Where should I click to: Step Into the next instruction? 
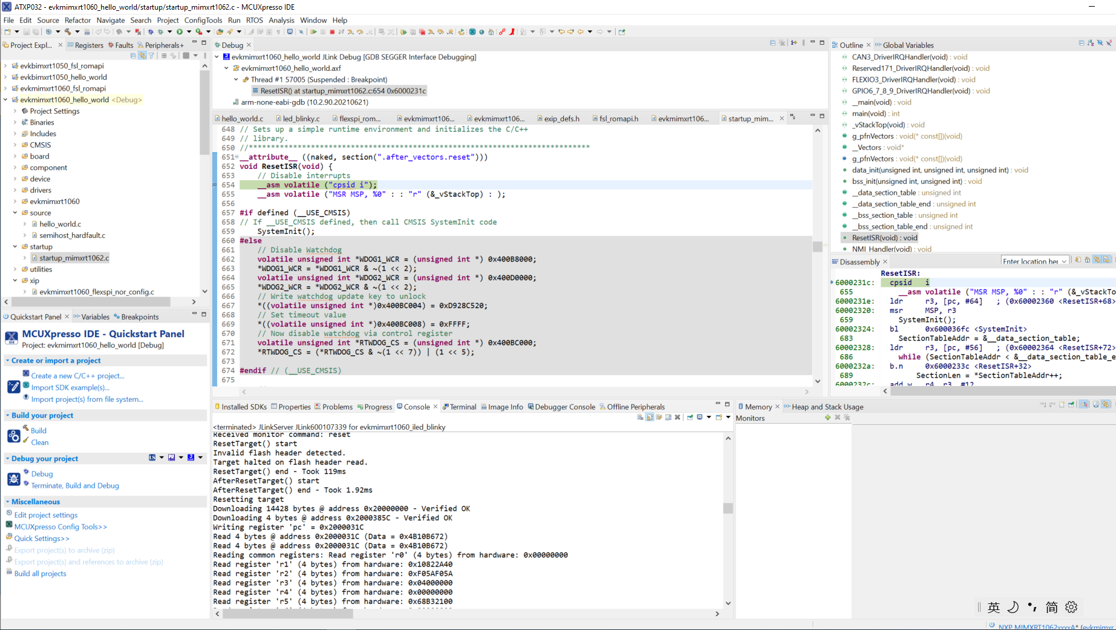coord(351,31)
